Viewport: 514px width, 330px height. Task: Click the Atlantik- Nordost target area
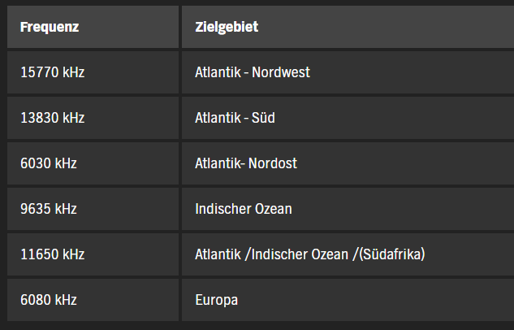246,163
